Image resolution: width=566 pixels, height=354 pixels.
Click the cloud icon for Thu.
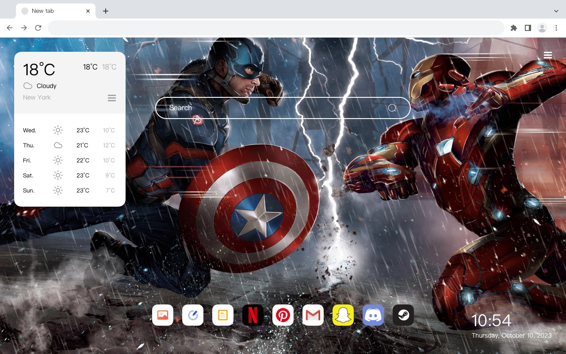[58, 145]
